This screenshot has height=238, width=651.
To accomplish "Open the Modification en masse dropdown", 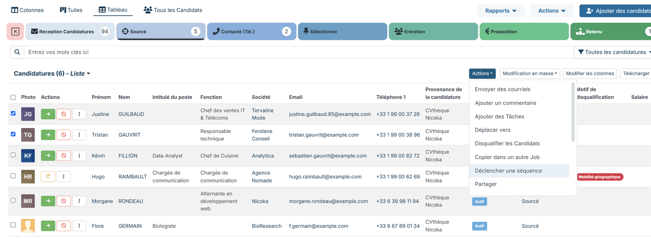I will tap(530, 74).
